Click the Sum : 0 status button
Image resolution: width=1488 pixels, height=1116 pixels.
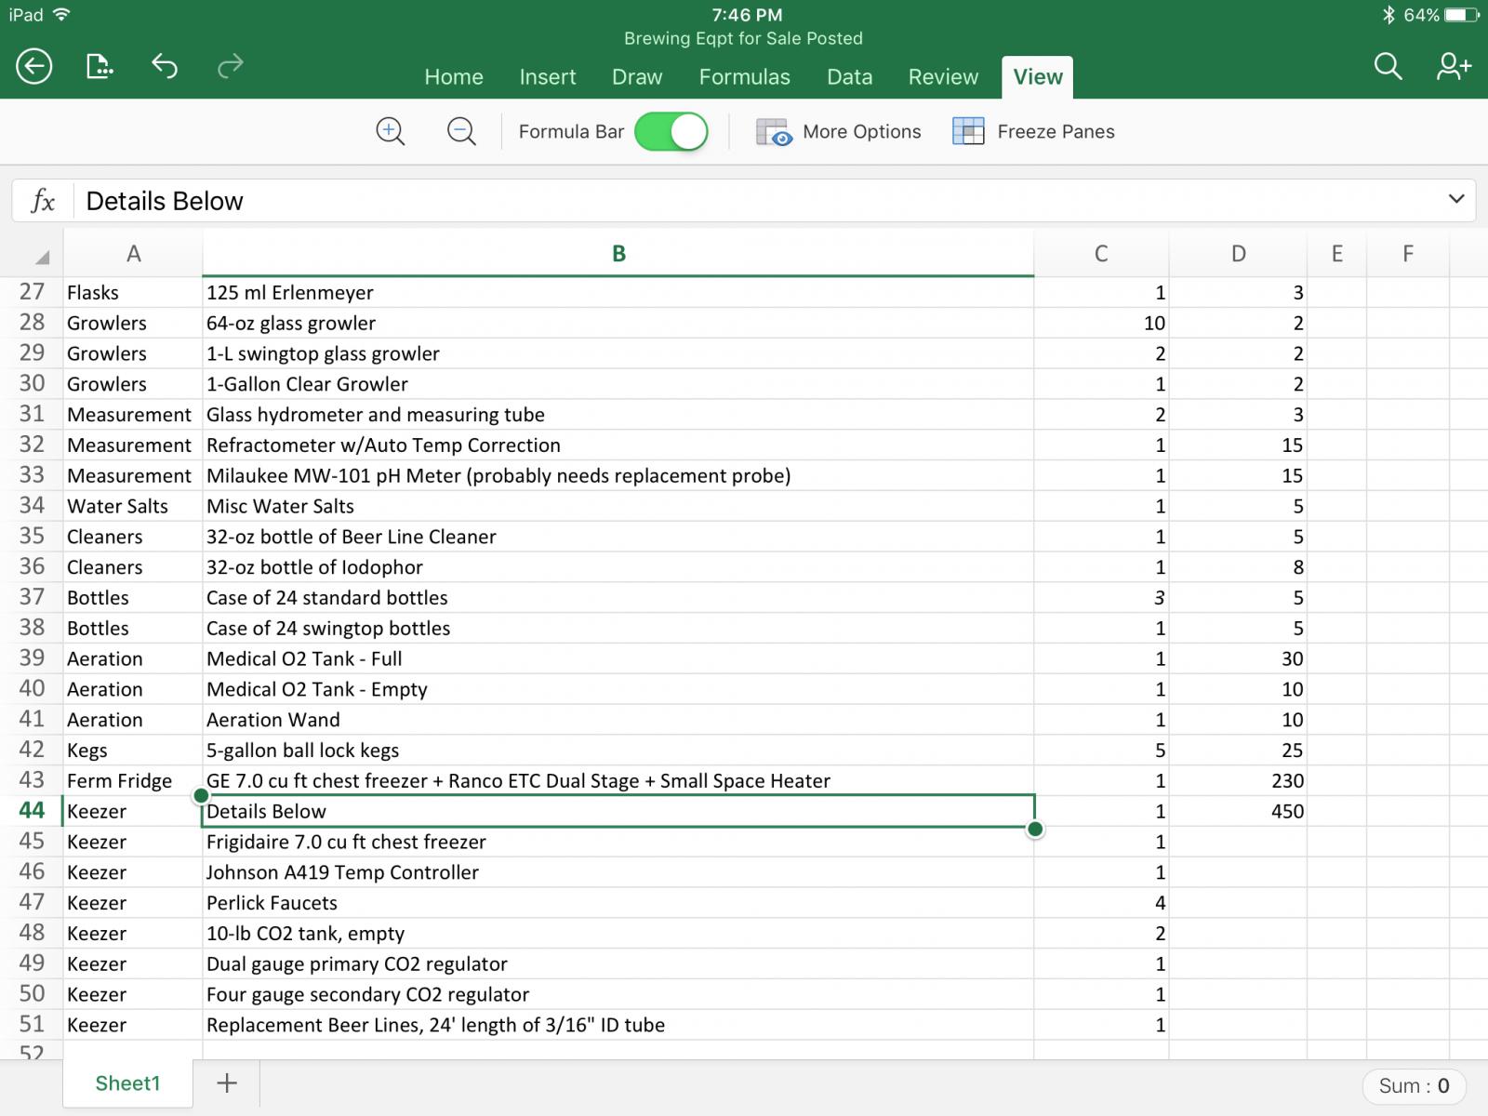point(1414,1085)
